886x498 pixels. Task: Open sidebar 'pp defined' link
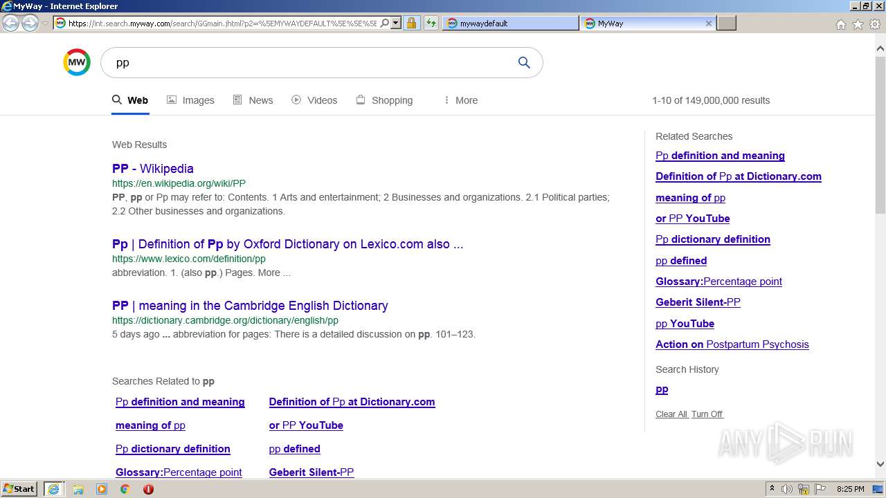tap(681, 261)
